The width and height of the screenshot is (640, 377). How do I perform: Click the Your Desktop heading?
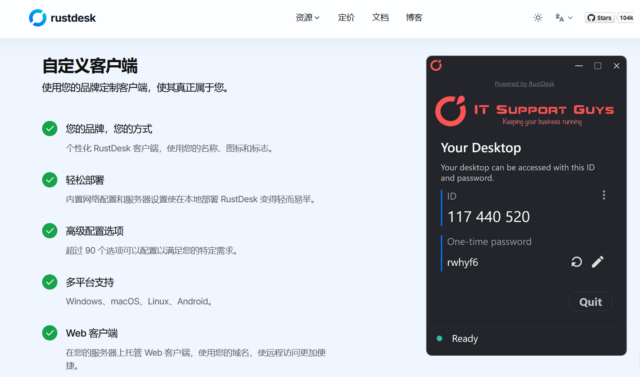(481, 148)
